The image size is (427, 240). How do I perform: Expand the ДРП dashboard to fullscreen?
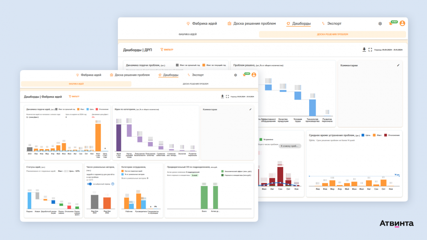[370, 50]
